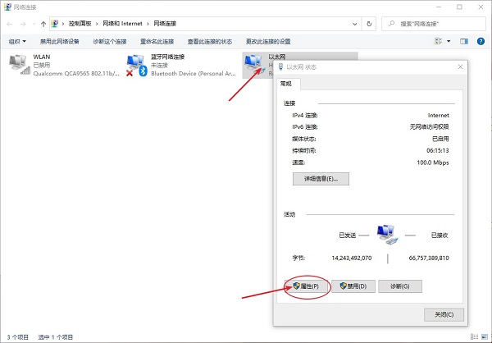
Task: Toggle the preview pane icon
Action: point(464,41)
